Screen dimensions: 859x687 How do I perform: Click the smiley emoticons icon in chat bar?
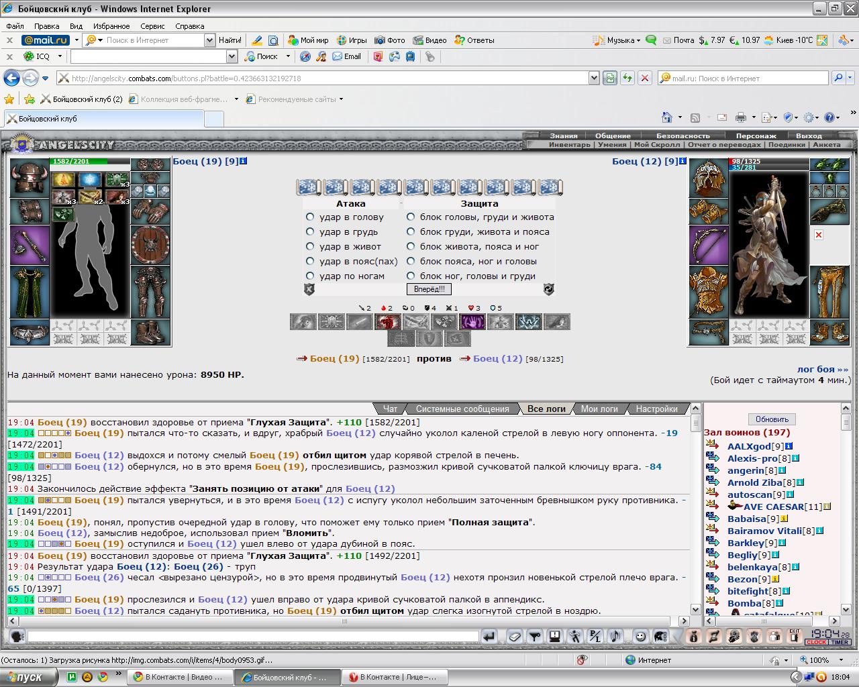coord(641,636)
